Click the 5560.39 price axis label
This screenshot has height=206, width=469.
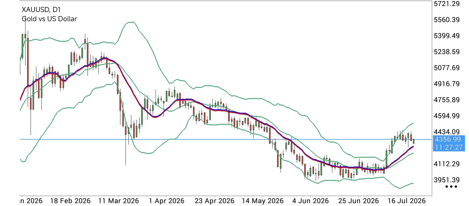click(447, 20)
